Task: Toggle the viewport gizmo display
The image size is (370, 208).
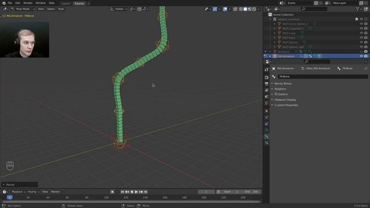Action: [x=214, y=9]
